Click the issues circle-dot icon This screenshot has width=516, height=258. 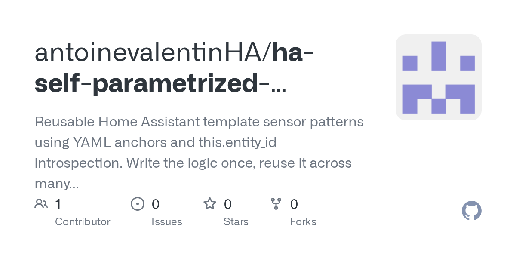tap(137, 204)
